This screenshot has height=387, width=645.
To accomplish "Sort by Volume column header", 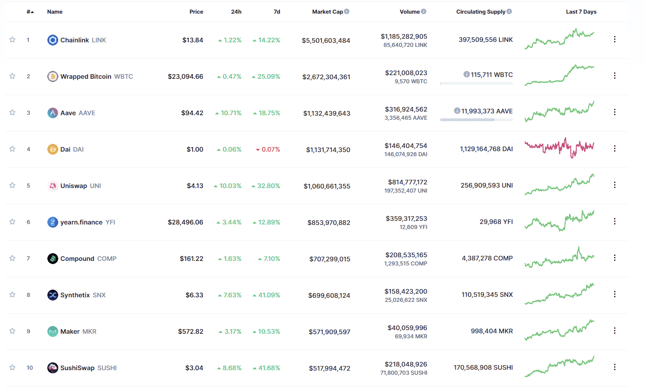I will tap(410, 12).
